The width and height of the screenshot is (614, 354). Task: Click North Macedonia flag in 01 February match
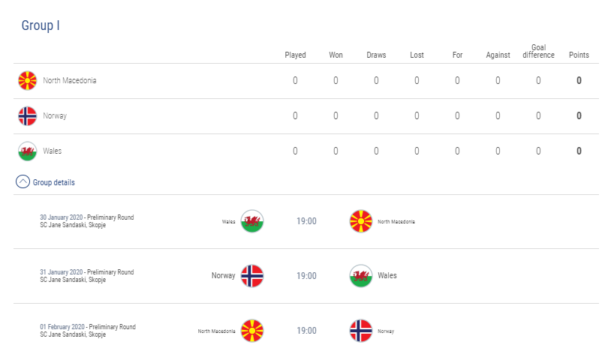tap(252, 331)
